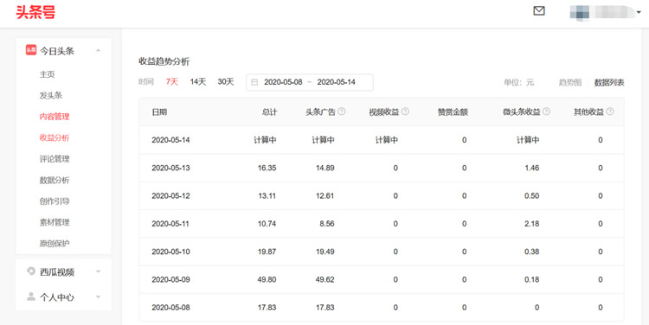Click 微头条收益 value 0.18
649x325 pixels.
(x=532, y=279)
